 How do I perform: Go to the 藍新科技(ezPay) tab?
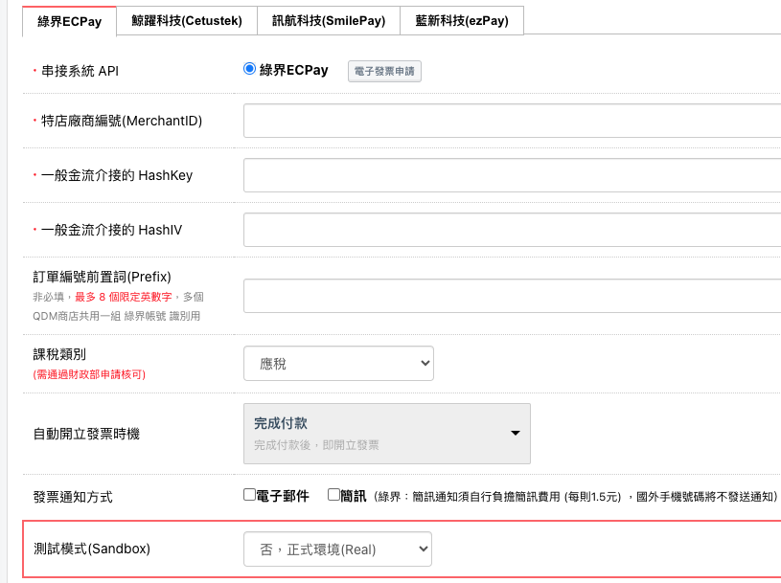[x=462, y=21]
